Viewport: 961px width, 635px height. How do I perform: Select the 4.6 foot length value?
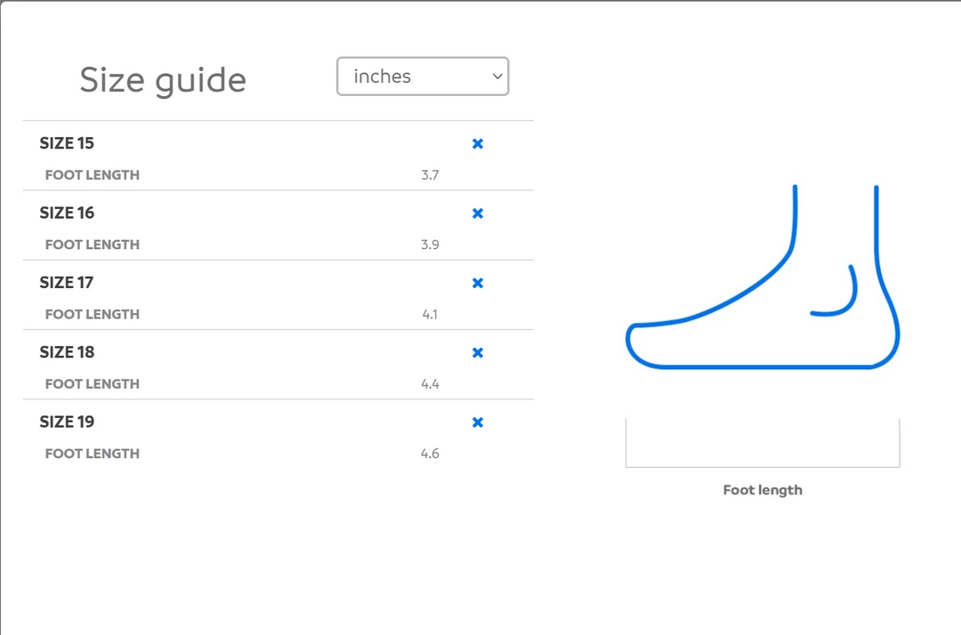[x=430, y=454]
